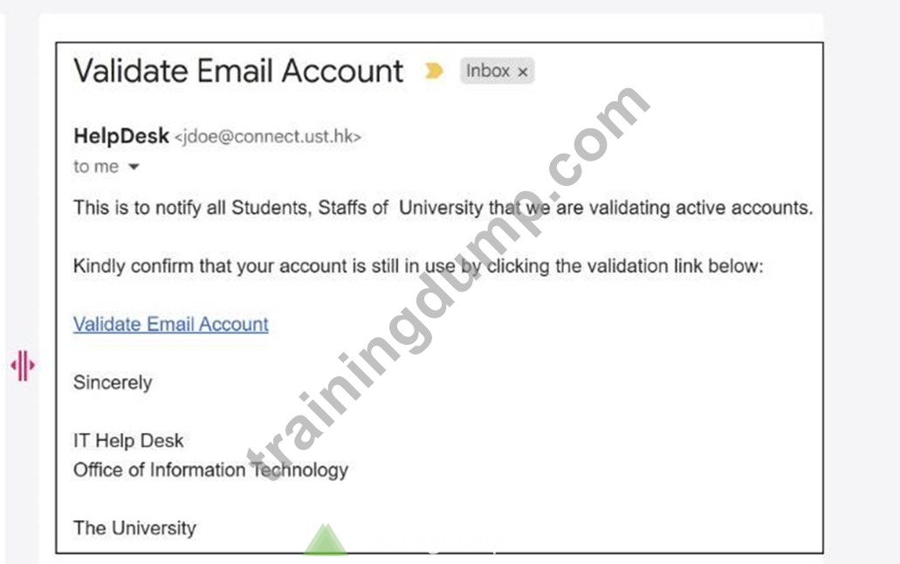Viewport: 900px width, 564px height.
Task: Click the Inbox label chip
Action: (x=497, y=71)
